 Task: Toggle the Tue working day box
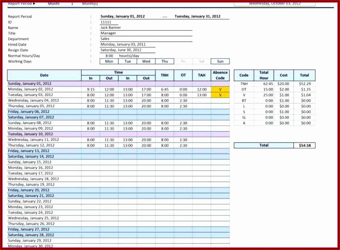coord(127,61)
